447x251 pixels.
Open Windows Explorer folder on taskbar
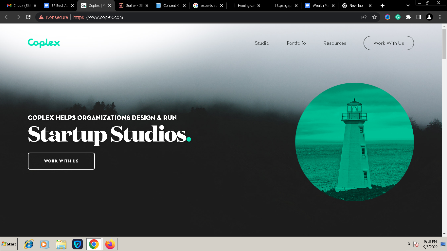61,244
